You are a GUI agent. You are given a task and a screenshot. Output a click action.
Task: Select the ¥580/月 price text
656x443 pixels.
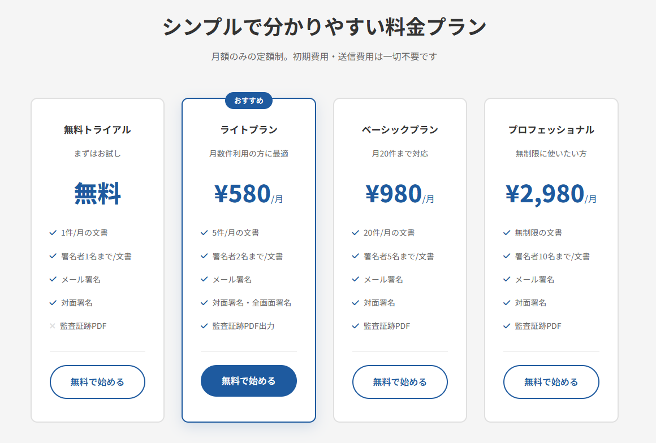[x=249, y=194]
